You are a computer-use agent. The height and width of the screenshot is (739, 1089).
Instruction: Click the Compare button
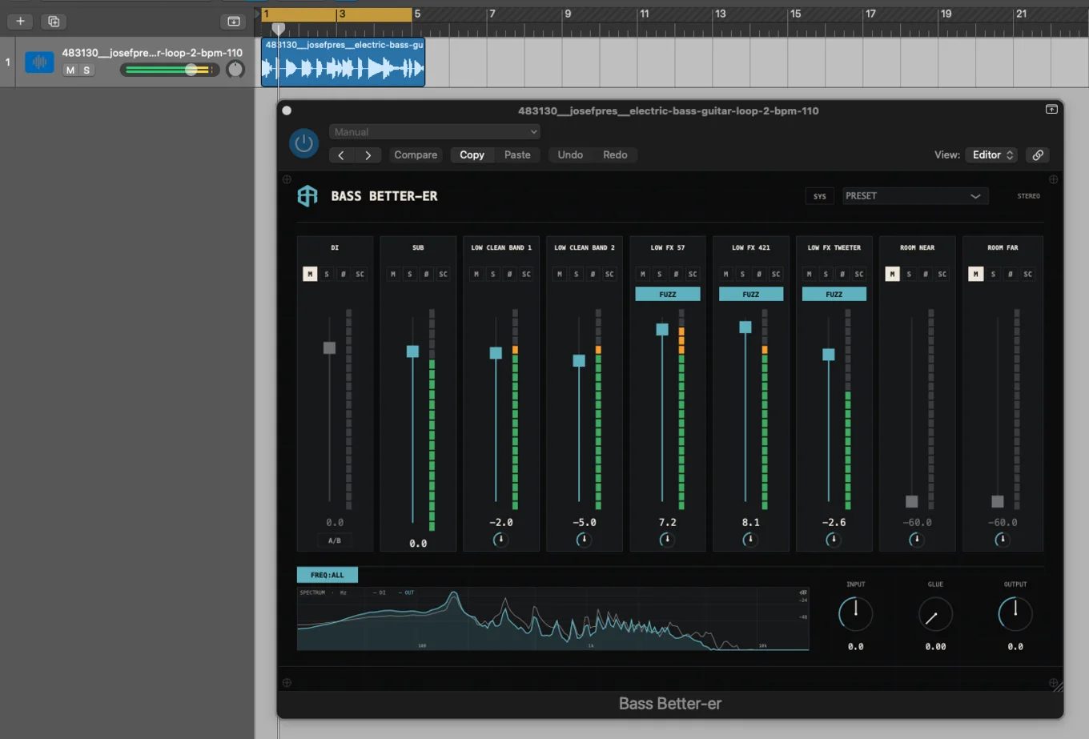(x=416, y=155)
